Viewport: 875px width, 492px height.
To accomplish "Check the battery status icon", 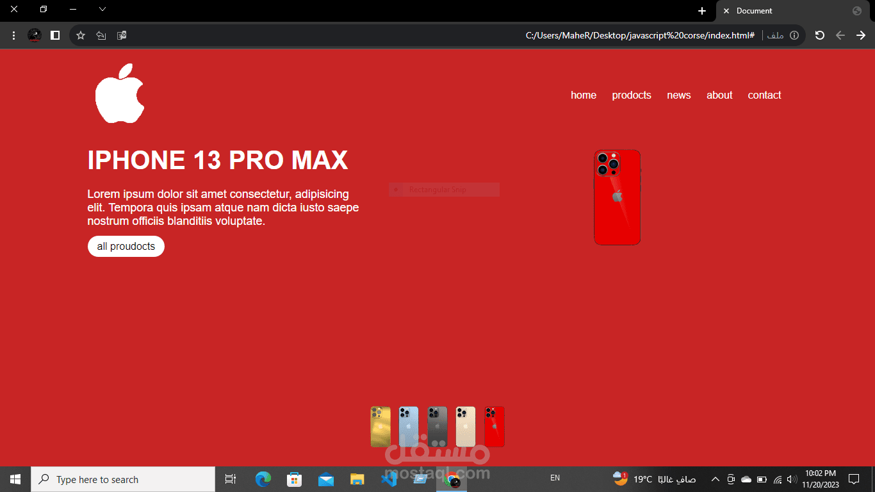I will point(762,479).
